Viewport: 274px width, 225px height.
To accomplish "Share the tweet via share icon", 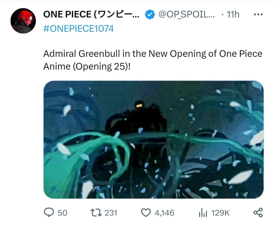I will (258, 213).
